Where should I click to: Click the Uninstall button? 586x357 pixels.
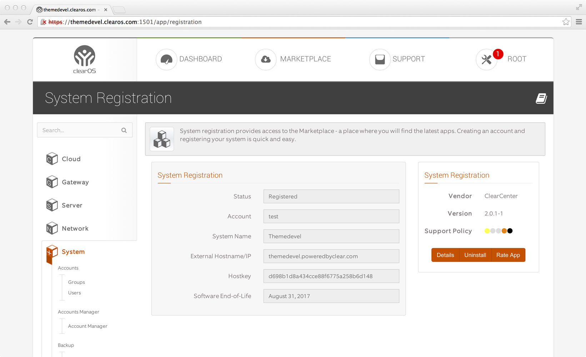pos(475,255)
